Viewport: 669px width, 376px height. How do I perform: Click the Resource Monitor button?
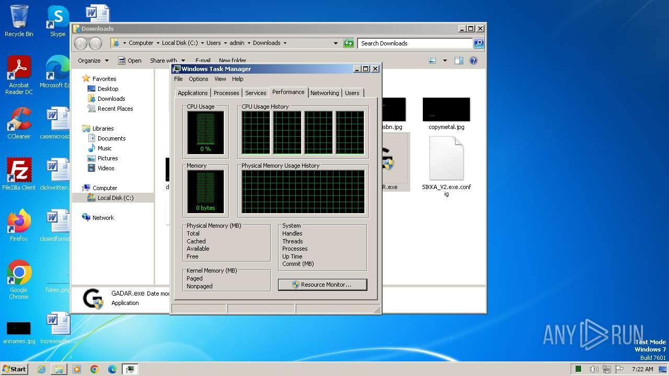tap(322, 285)
